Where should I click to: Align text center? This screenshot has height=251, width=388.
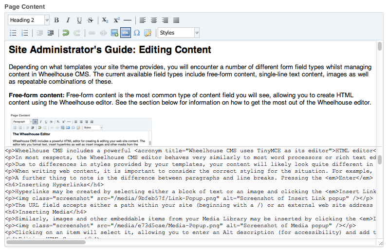[154, 20]
